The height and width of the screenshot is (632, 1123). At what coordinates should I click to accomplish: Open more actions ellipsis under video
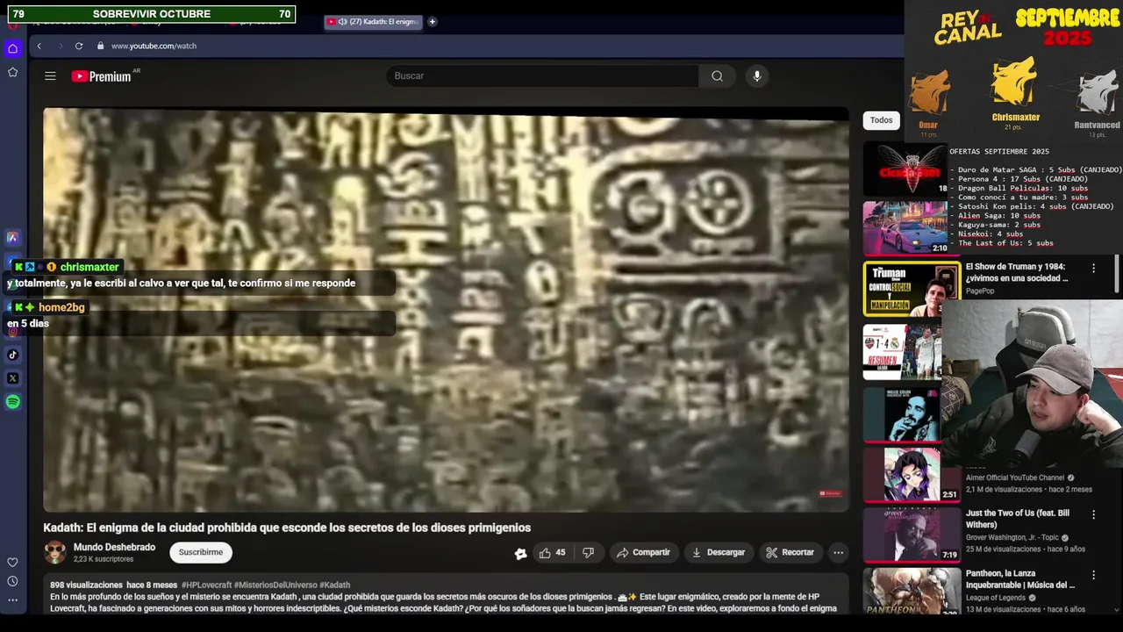pyautogui.click(x=838, y=552)
